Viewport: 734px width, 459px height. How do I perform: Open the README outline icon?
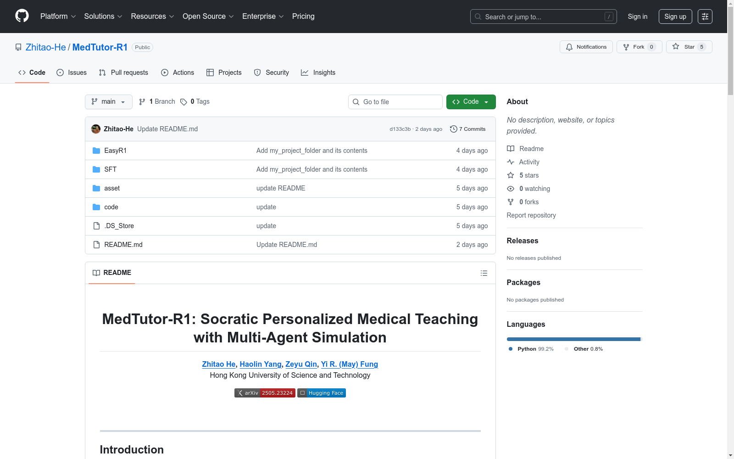[x=484, y=273]
